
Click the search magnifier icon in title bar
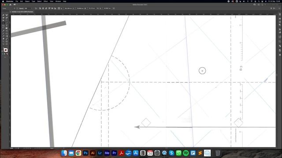(255, 5)
